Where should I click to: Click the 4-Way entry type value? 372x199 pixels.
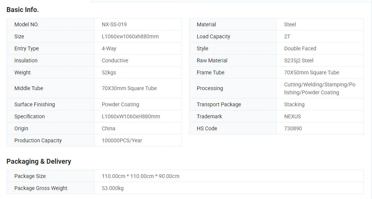109,49
